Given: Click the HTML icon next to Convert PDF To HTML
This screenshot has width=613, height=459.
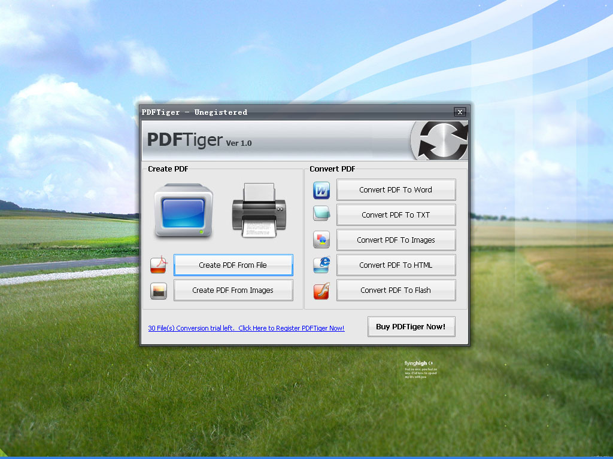Looking at the screenshot, I should coord(321,265).
